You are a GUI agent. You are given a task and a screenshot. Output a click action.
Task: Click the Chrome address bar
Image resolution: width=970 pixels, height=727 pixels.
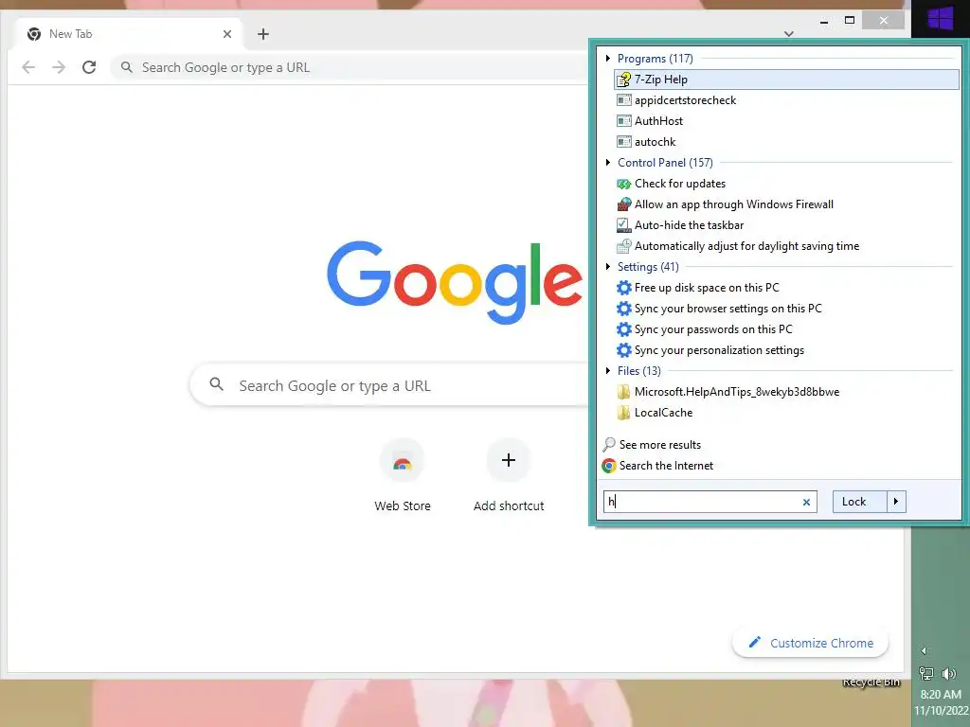coord(350,67)
